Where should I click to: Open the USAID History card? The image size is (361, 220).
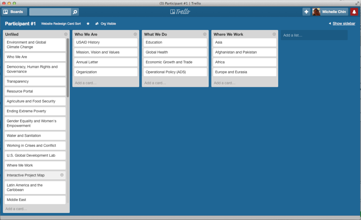[x=106, y=42]
